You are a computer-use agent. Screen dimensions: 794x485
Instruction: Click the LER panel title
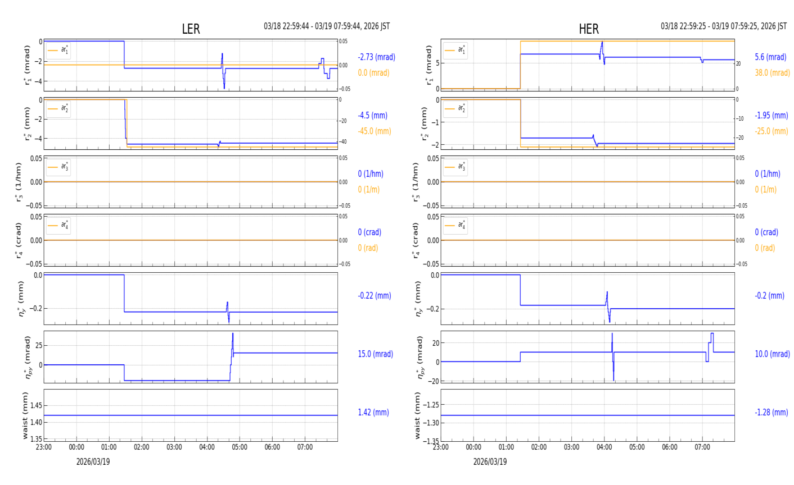click(191, 29)
